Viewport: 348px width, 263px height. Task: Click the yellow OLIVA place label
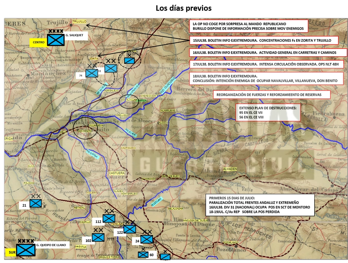click(x=31, y=166)
